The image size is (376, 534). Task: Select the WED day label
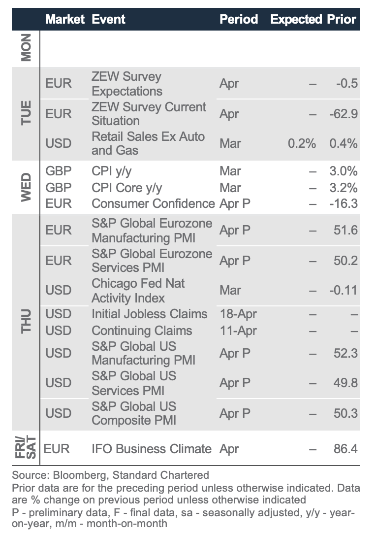tap(26, 187)
